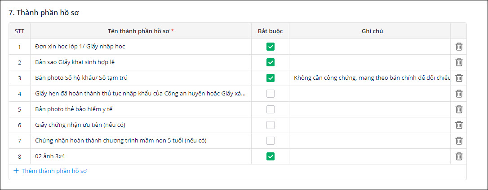The width and height of the screenshot is (488, 190).
Task: Click the plus icon to add component
Action: coord(16,171)
